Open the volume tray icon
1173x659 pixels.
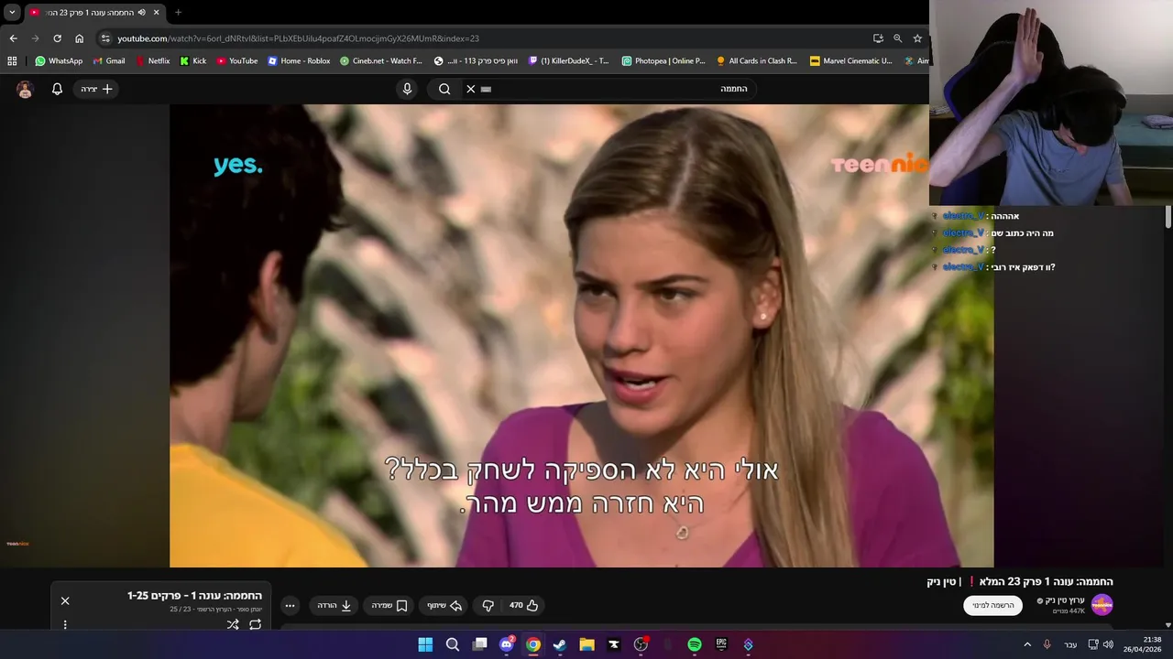coord(1108,644)
